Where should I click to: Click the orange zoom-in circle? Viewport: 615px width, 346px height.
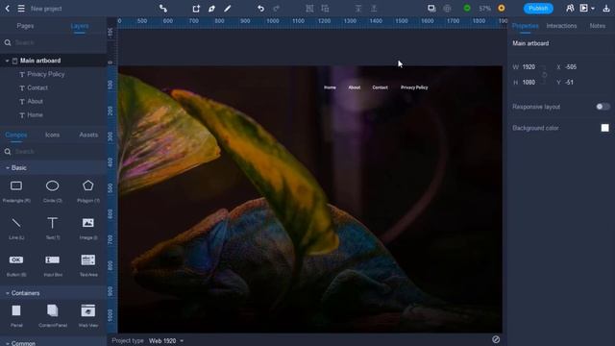click(502, 9)
